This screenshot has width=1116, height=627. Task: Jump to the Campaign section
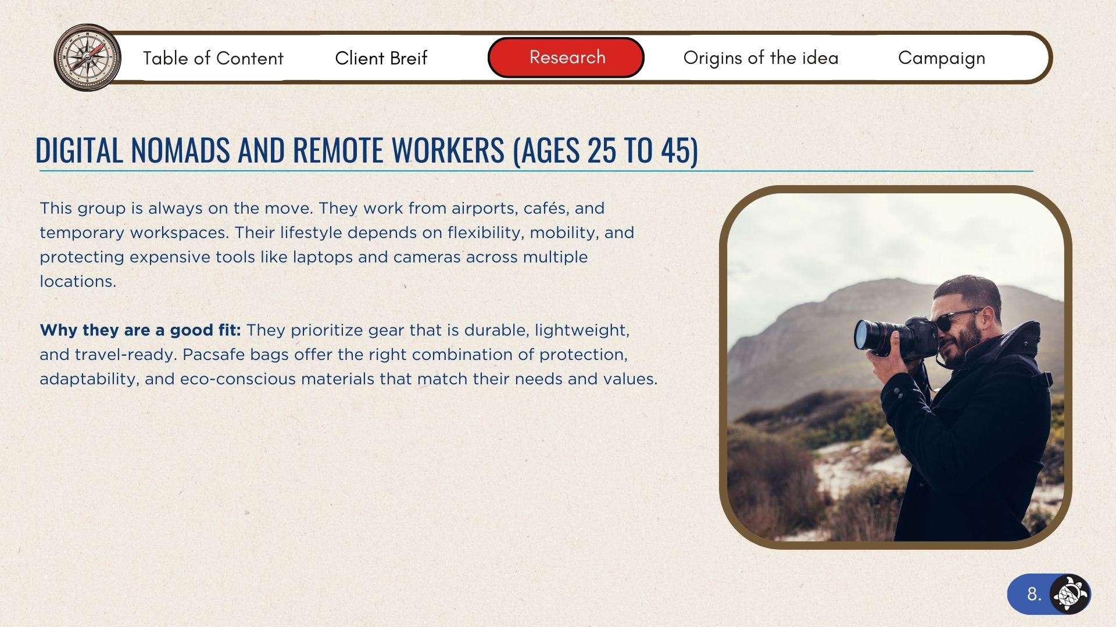(941, 58)
